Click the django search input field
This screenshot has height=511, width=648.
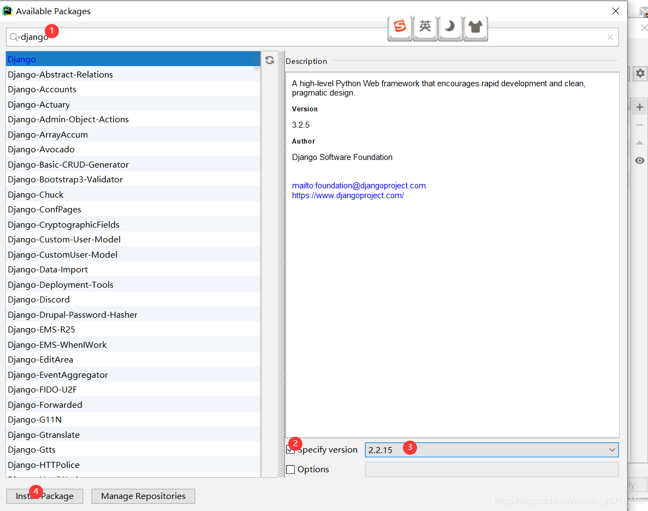[312, 37]
